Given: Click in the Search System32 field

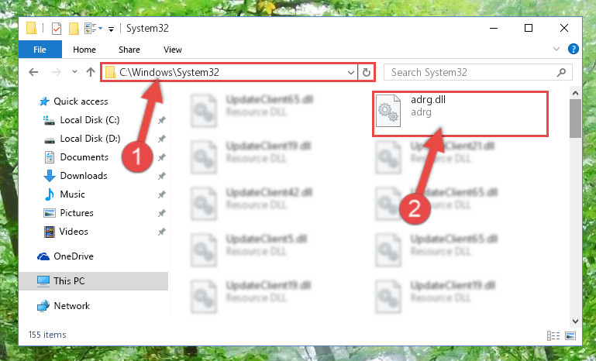Looking at the screenshot, I should (x=471, y=72).
